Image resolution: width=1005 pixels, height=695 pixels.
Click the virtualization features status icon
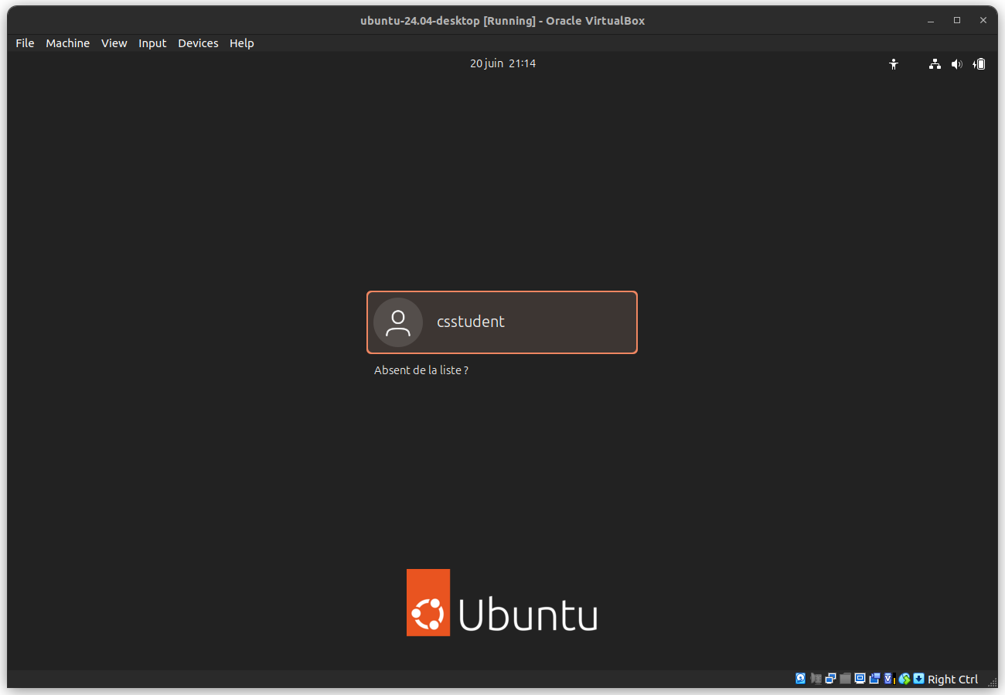[x=888, y=679]
